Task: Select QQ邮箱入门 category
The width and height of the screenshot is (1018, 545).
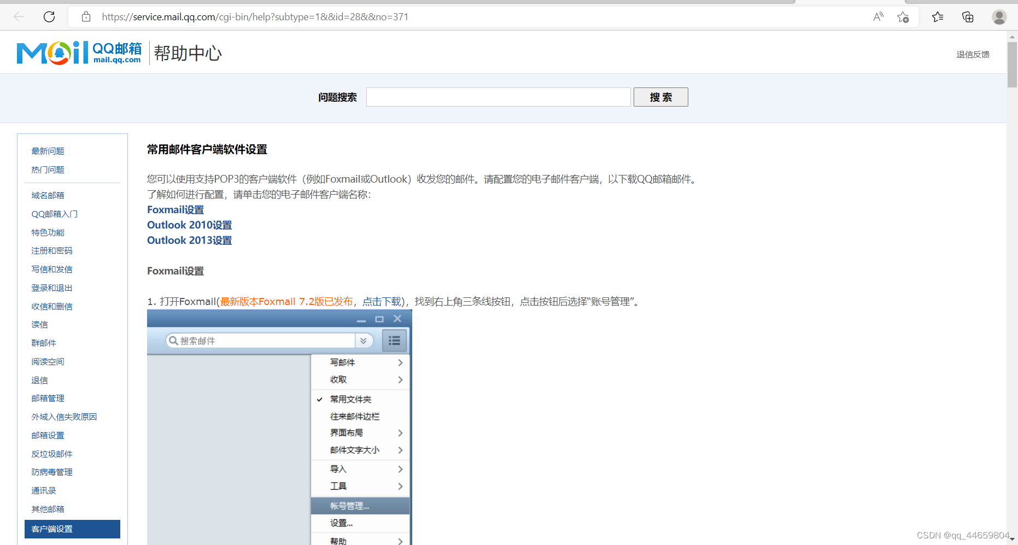Action: [x=54, y=214]
